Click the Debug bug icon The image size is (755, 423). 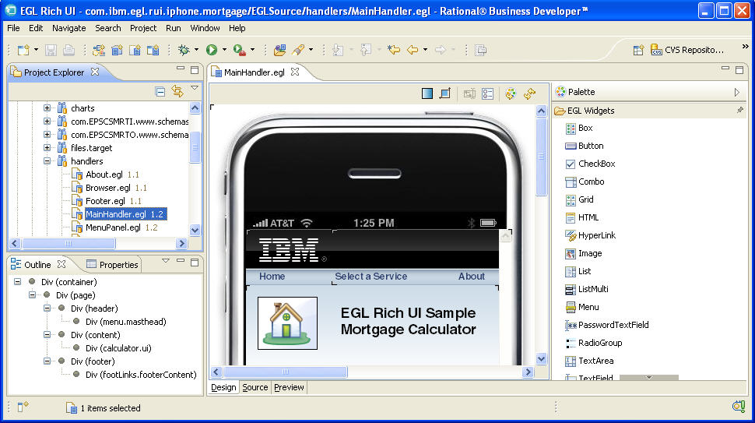click(184, 50)
